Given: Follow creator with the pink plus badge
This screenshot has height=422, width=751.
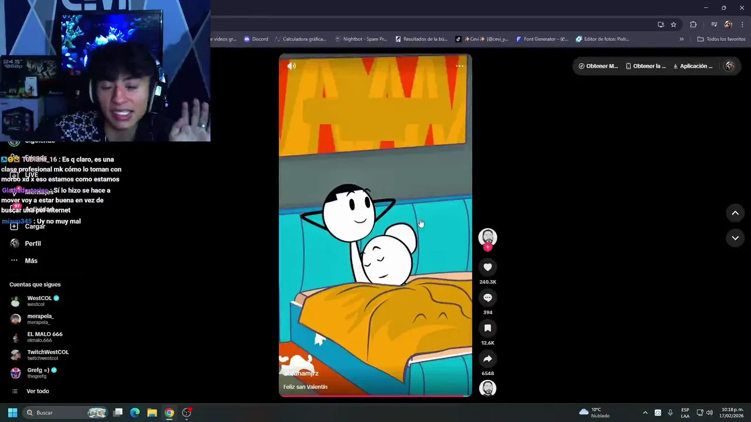Looking at the screenshot, I should coord(488,247).
